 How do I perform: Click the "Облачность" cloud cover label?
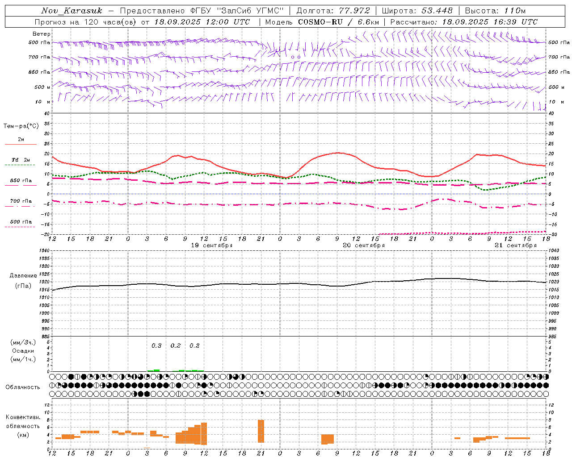[23, 387]
